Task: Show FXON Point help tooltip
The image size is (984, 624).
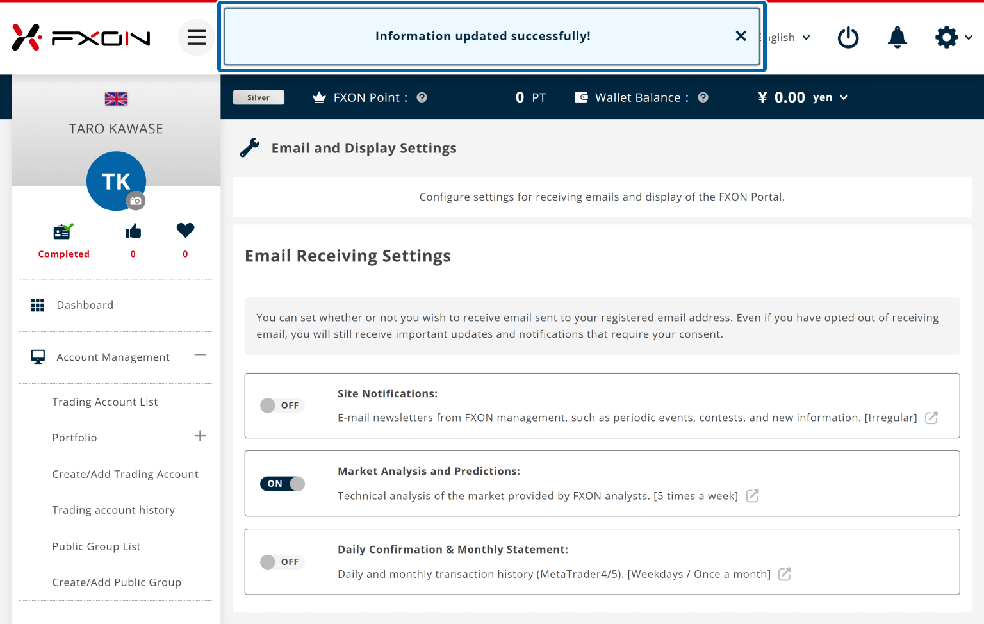Action: 422,97
